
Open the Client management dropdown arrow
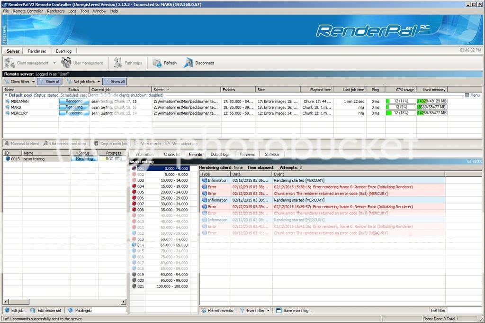[54, 63]
